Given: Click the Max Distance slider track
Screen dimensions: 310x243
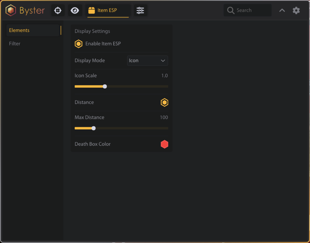Looking at the screenshot, I should 121,128.
